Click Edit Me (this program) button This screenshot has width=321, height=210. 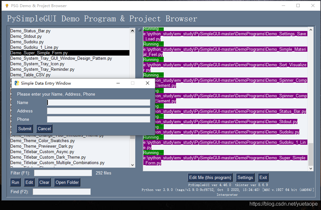(x=210, y=177)
